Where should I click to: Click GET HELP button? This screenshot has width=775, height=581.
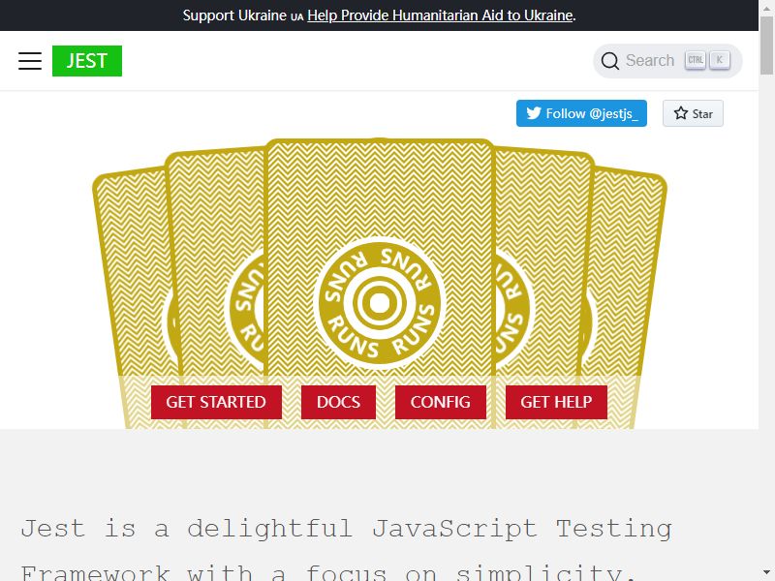click(x=556, y=402)
